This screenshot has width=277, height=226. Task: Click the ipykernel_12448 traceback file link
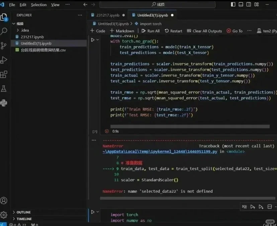coord(160,152)
